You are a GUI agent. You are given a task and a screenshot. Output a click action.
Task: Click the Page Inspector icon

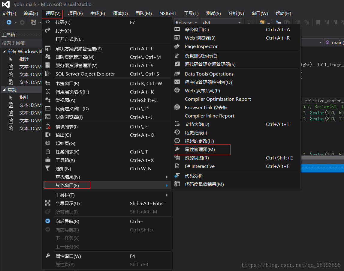tap(177, 46)
